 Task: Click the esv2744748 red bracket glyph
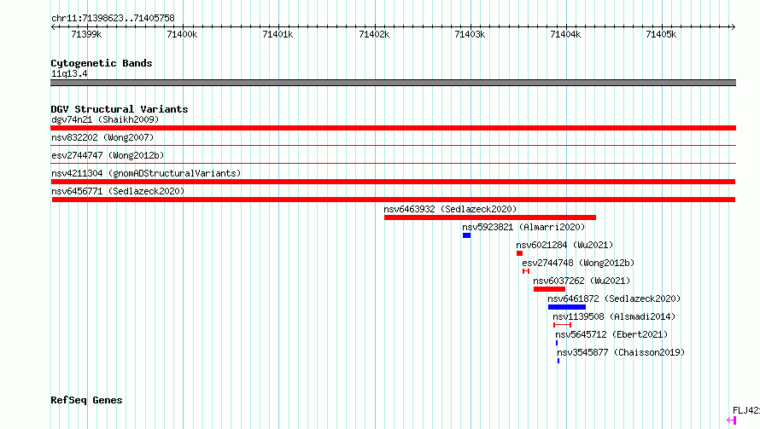[x=526, y=271]
